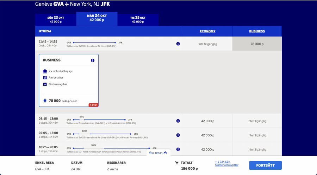Viewport: 317px width, 175px height.
Task: Click the checked baggage suitcase icon
Action: 45,71
